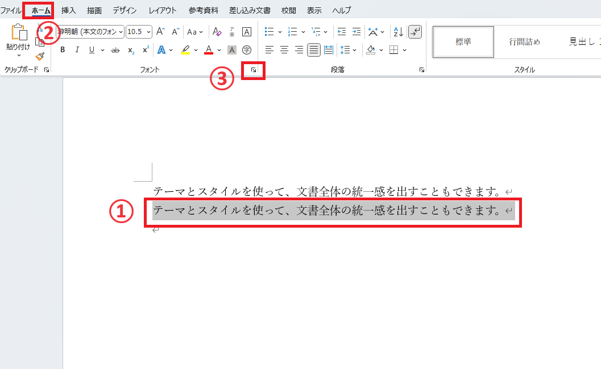The height and width of the screenshot is (369, 601).
Task: Expand font color dropdown arrow
Action: click(219, 50)
